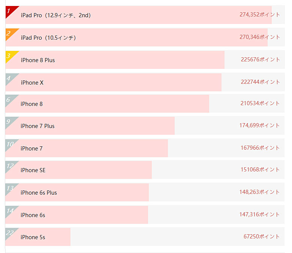Select the iPad Pro 12.9インチ 2nd label
The image size is (292, 253).
click(56, 15)
